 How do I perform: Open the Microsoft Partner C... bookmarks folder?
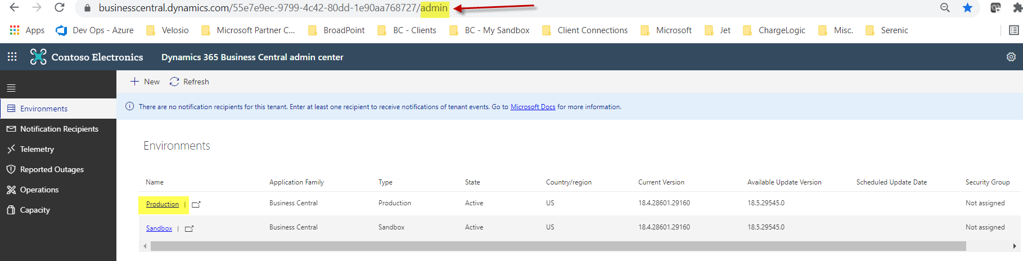248,30
